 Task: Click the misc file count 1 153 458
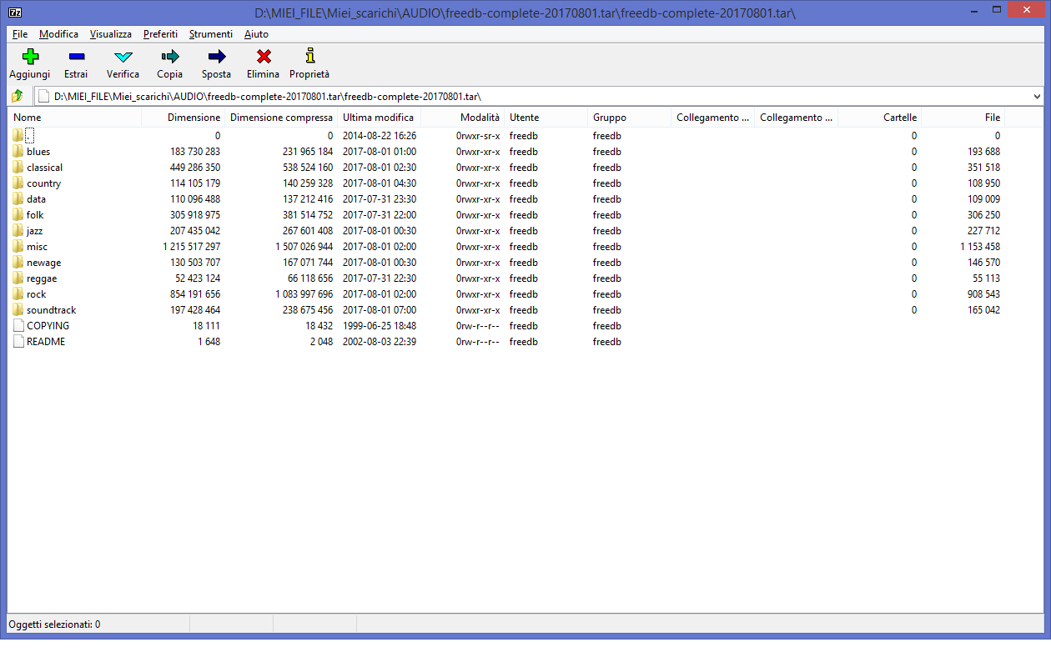[979, 247]
